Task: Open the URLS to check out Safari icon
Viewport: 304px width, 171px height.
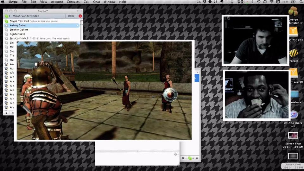Action: 294,115
